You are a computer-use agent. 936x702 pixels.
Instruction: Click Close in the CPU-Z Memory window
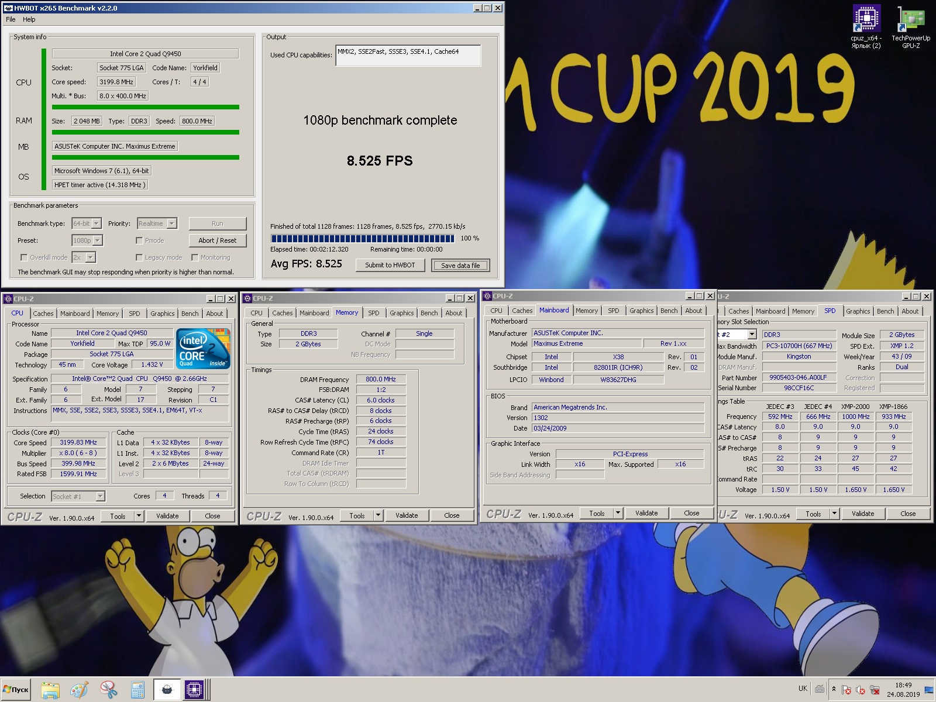pyautogui.click(x=452, y=515)
